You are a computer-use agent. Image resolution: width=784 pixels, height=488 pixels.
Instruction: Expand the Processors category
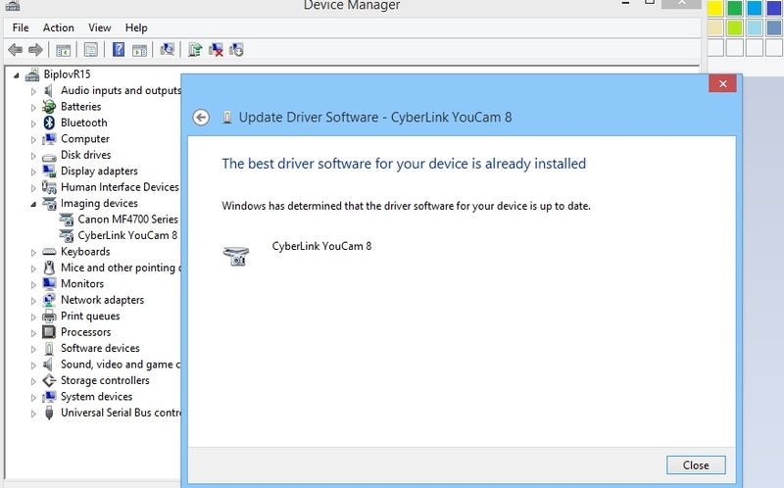point(33,332)
